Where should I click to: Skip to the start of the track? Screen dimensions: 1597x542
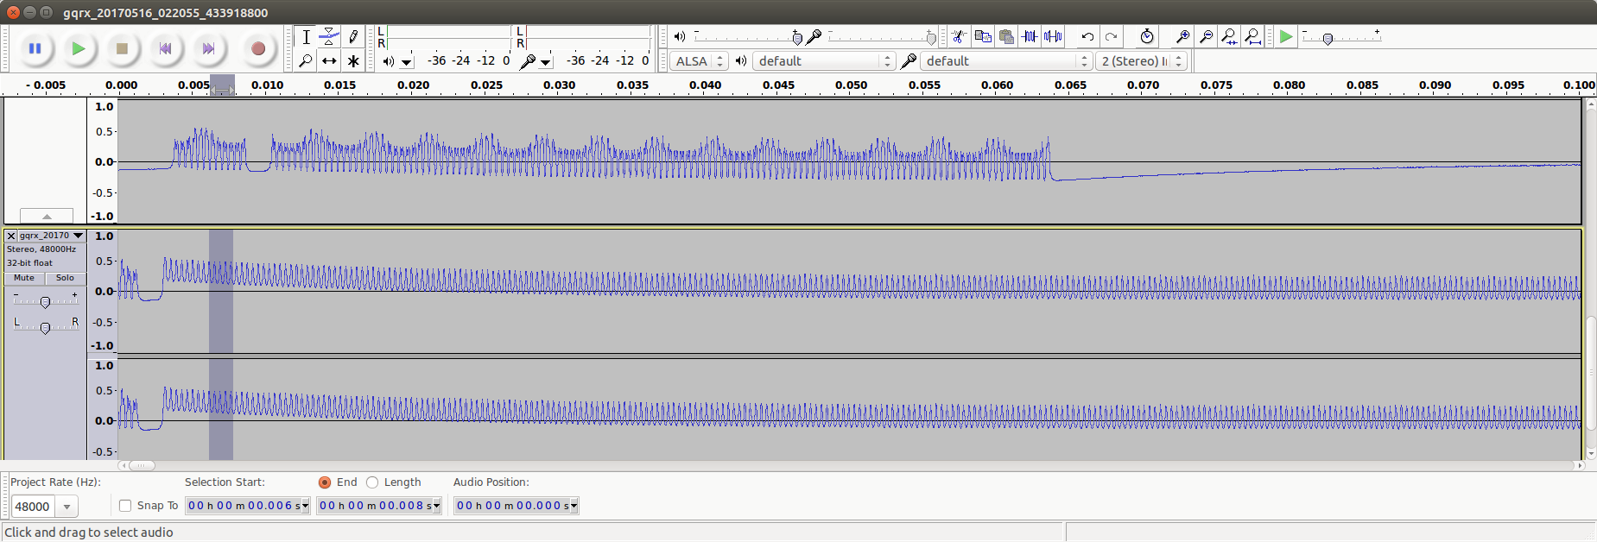165,48
